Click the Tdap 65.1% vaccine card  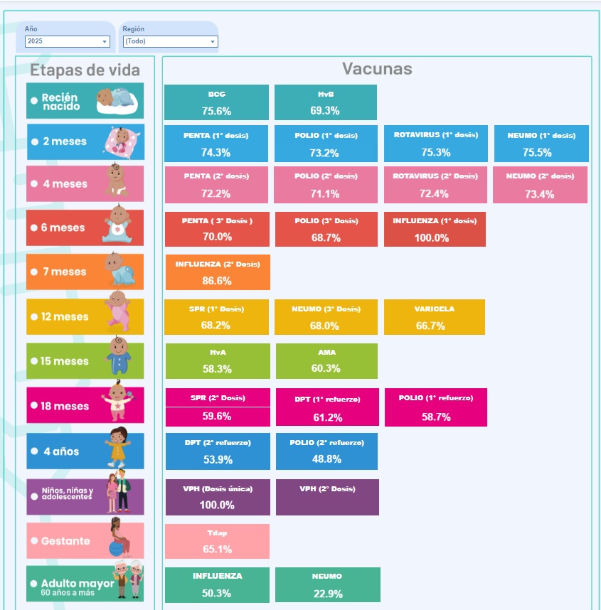tap(217, 541)
